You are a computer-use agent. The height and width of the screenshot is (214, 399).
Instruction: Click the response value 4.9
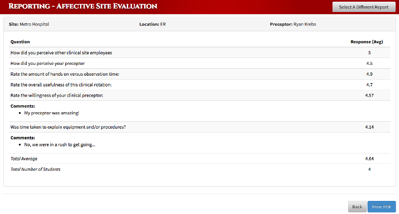click(x=369, y=74)
